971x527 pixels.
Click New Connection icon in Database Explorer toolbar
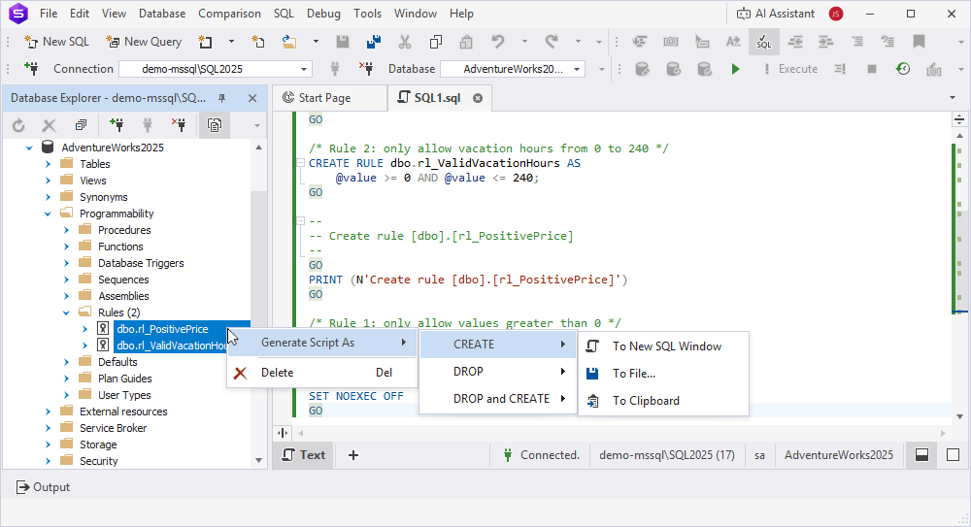point(116,125)
